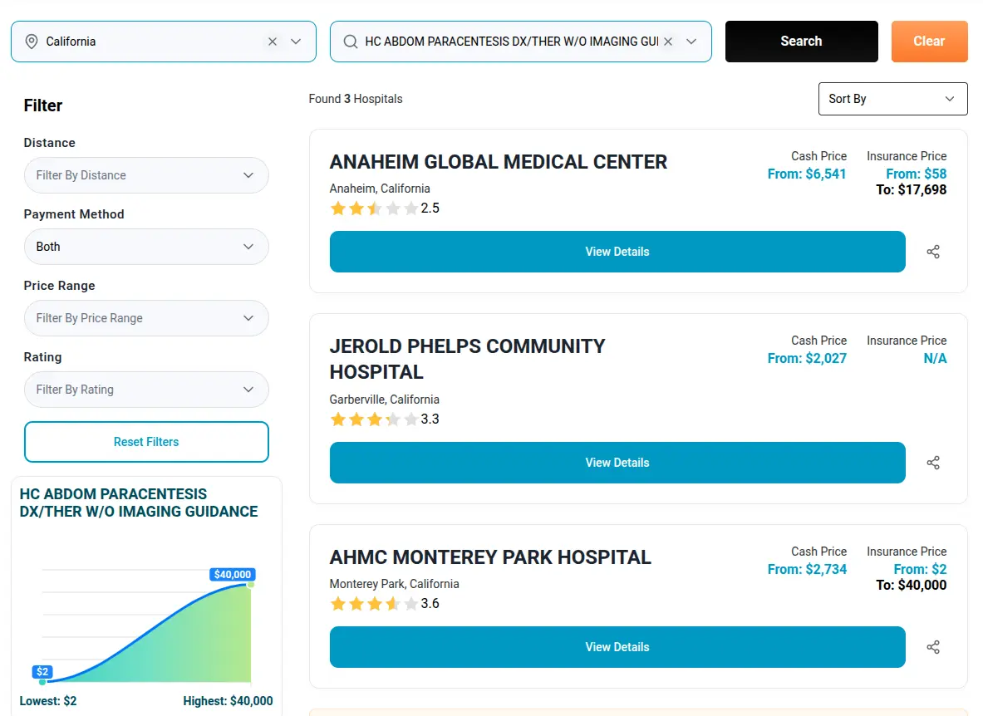Screen dimensions: 983x716
Task: Click insurance price To: $17,698
Action: (x=911, y=190)
